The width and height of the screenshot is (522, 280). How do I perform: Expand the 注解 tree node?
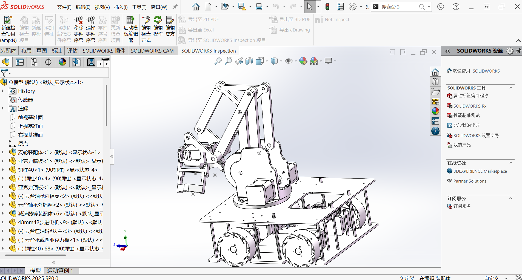(3, 108)
